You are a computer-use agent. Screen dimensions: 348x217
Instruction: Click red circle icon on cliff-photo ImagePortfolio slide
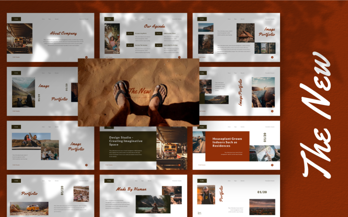click(x=272, y=111)
